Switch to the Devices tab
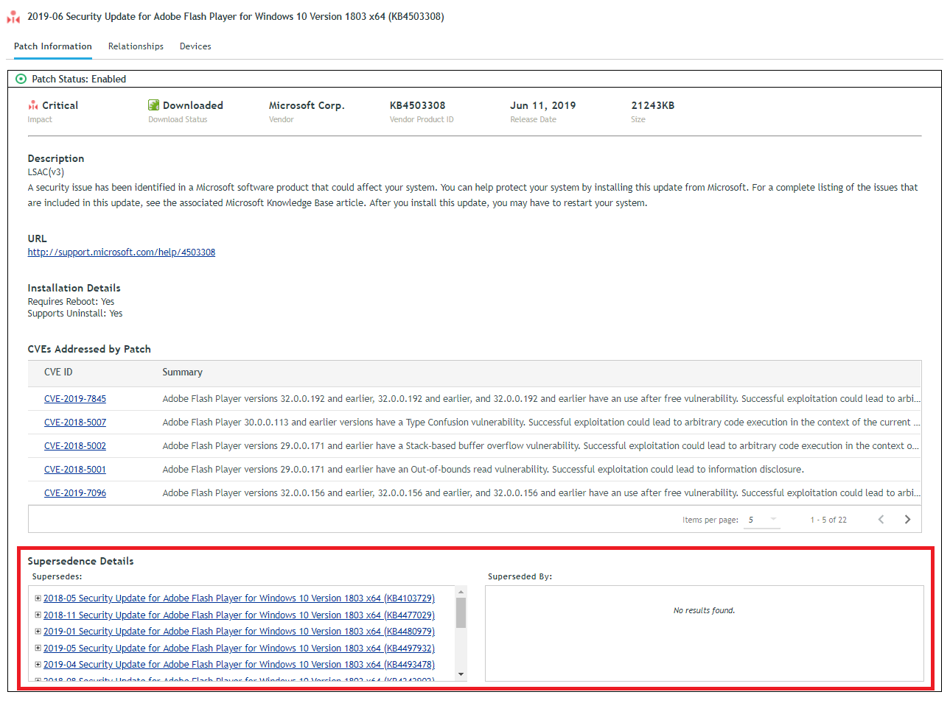 (x=195, y=46)
